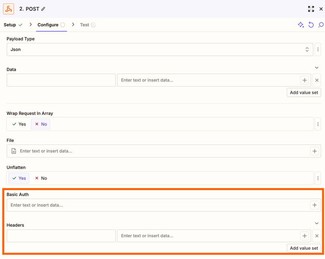Click plus icon in Basic Auth field
The width and height of the screenshot is (325, 259).
[315, 205]
